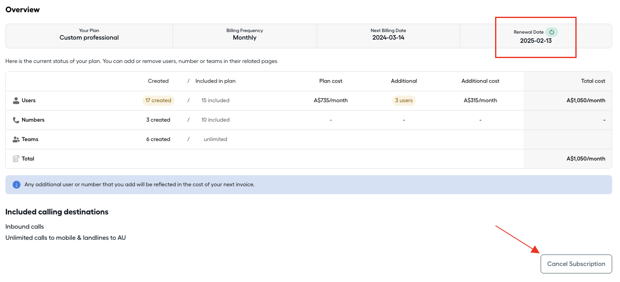The height and width of the screenshot is (282, 620).
Task: Click the Total invoice icon
Action: click(16, 159)
